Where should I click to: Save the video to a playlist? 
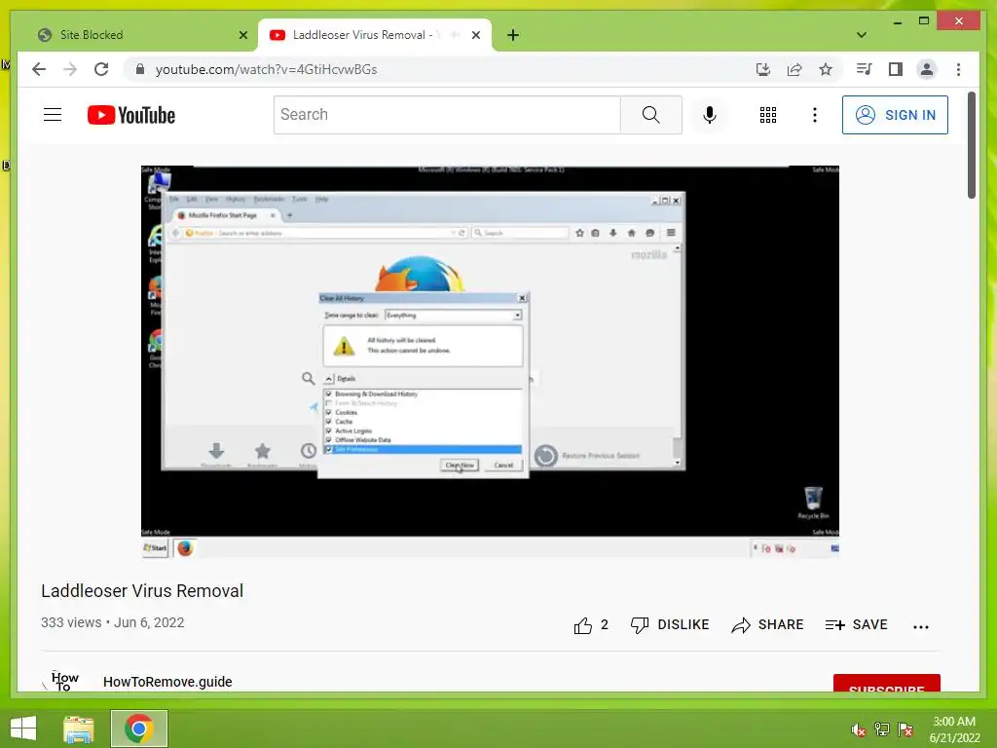tap(856, 625)
